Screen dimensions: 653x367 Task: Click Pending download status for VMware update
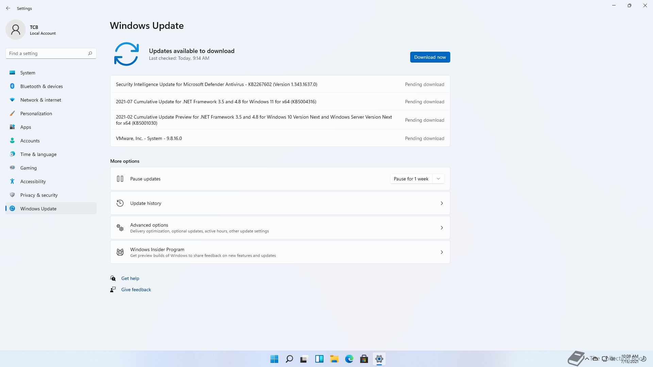click(424, 138)
